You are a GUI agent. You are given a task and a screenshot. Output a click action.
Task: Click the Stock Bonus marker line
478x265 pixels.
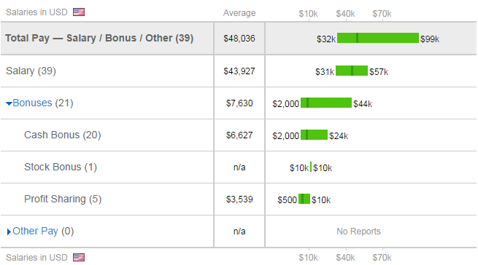pyautogui.click(x=311, y=167)
